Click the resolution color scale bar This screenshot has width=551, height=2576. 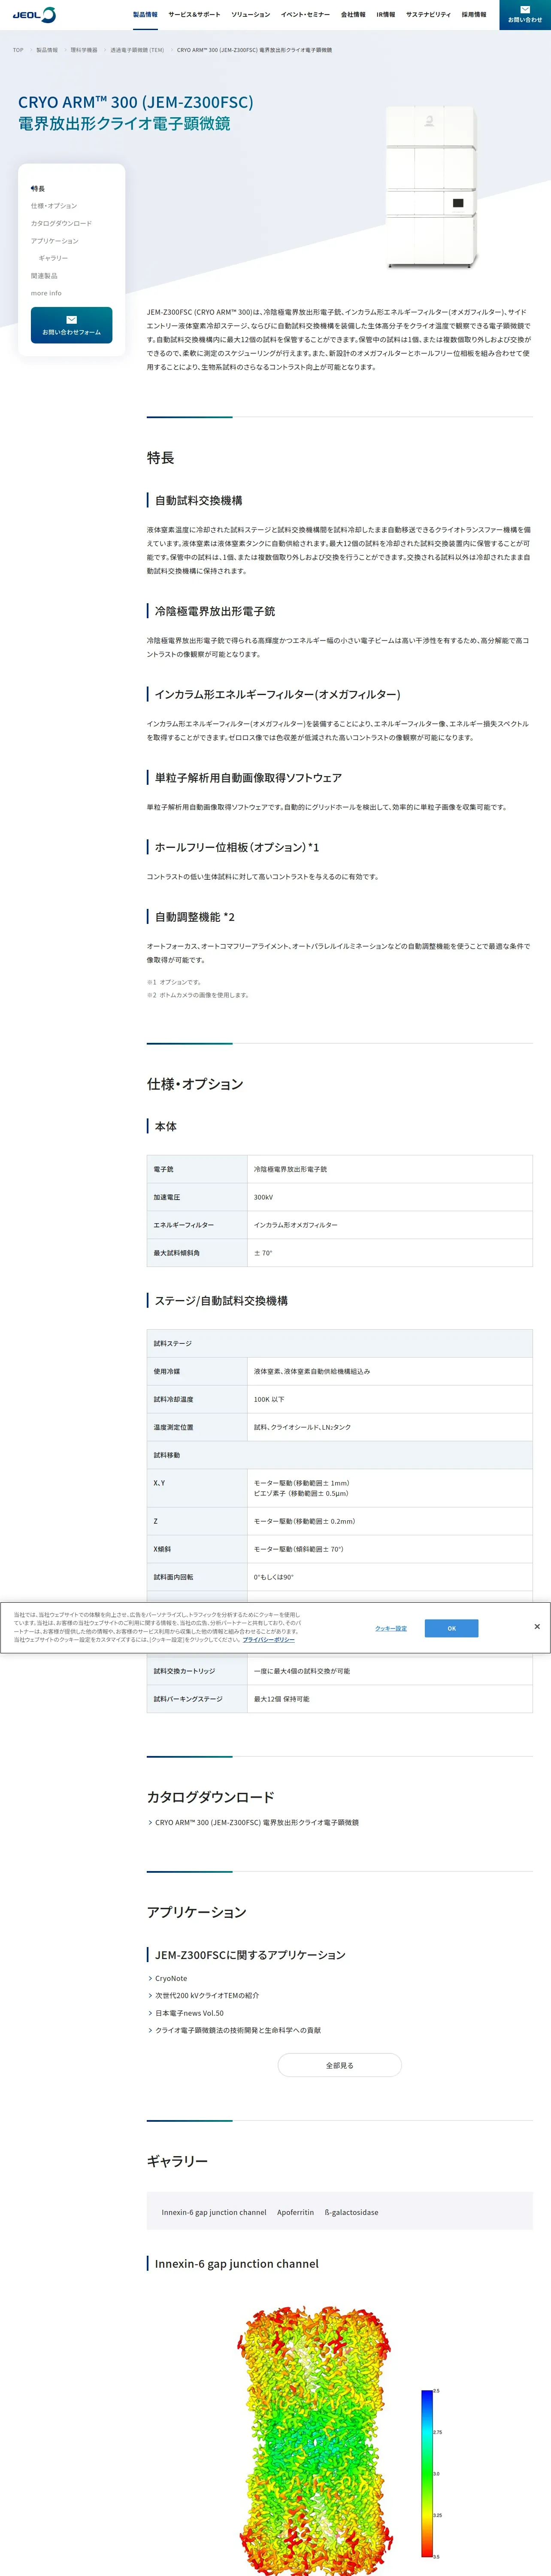[427, 2473]
